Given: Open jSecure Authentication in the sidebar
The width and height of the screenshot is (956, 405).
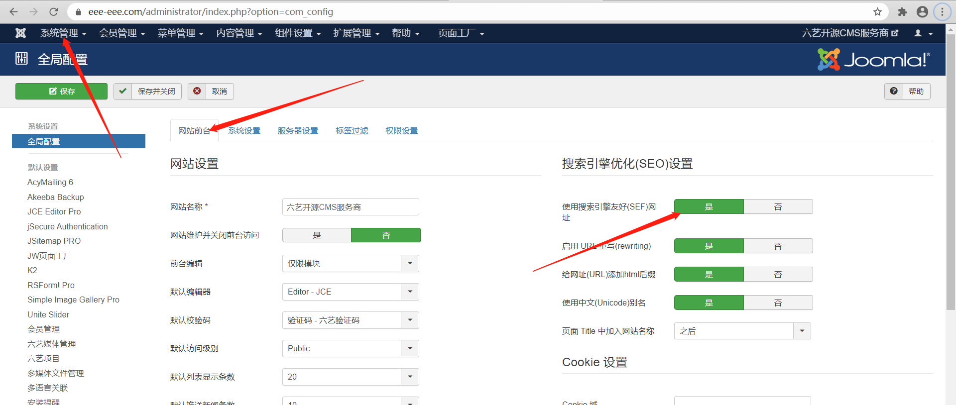Looking at the screenshot, I should coord(68,226).
